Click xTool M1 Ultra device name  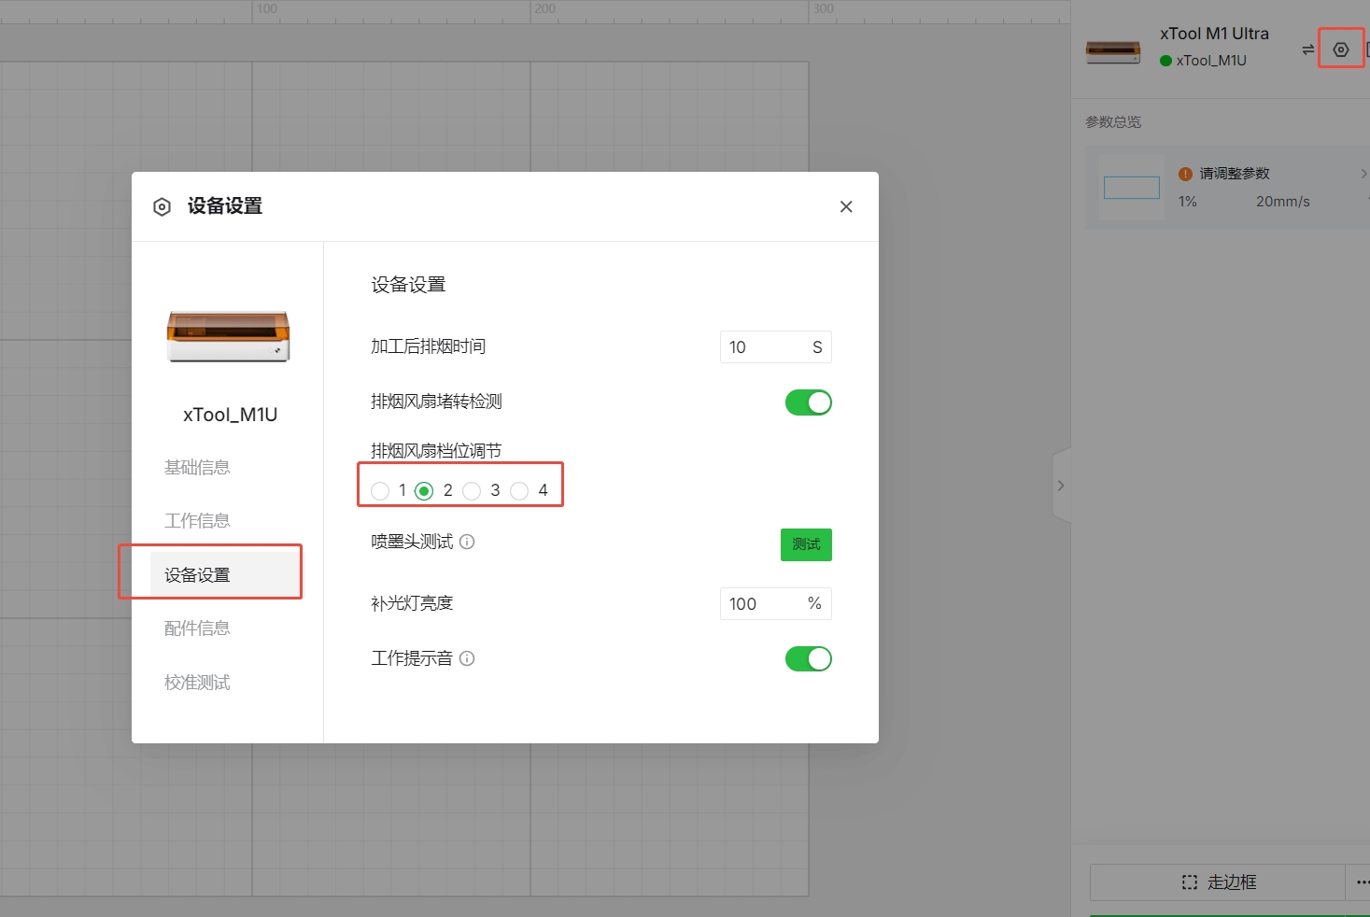coord(1214,34)
